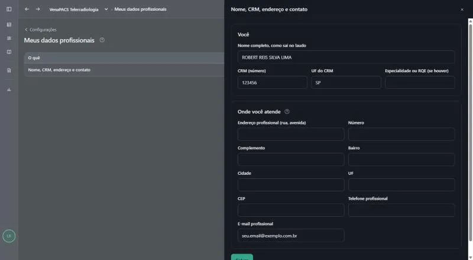The height and width of the screenshot is (260, 473).
Task: Return to Configurações via back link
Action: point(41,30)
